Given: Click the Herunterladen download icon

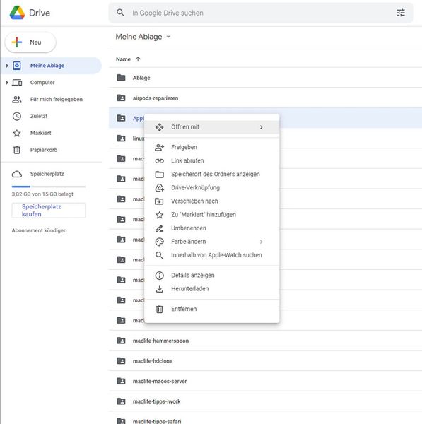Looking at the screenshot, I should click(159, 289).
